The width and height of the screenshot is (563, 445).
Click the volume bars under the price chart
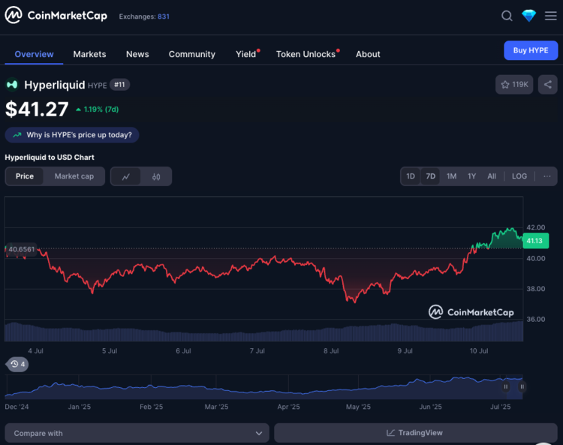coord(263,332)
